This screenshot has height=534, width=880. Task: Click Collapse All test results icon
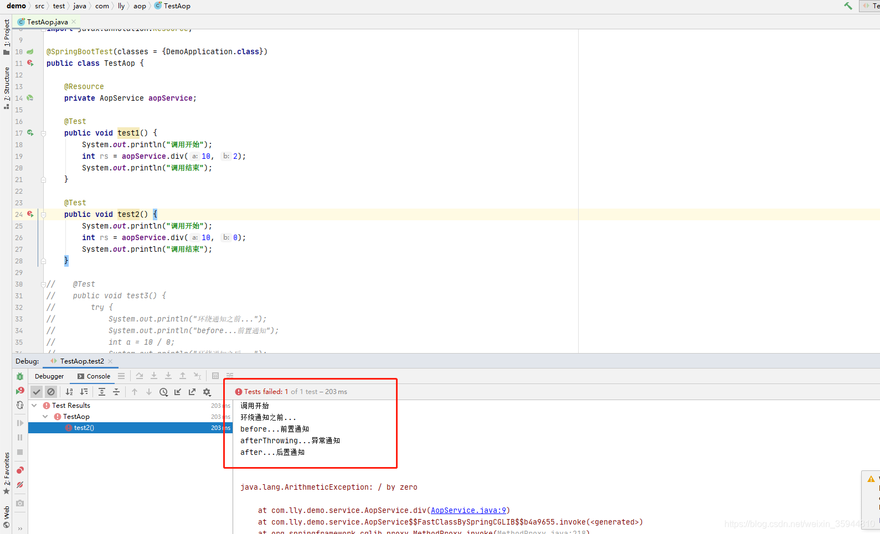[x=116, y=392]
